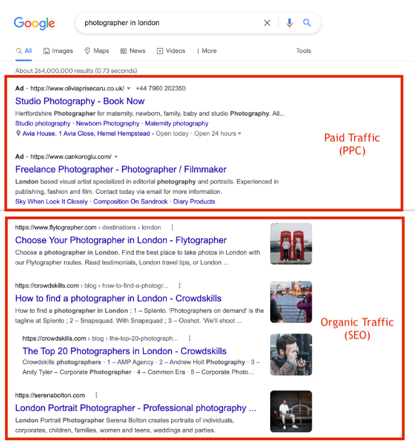Click the 'About 264,000,000 results' text
The width and height of the screenshot is (415, 444).
click(76, 71)
